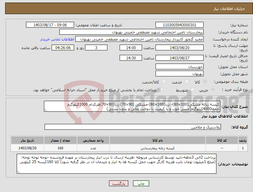Click the گروه کالا field پلاستیک و ملامین
Screen dimensions: 253x192
tap(133, 127)
